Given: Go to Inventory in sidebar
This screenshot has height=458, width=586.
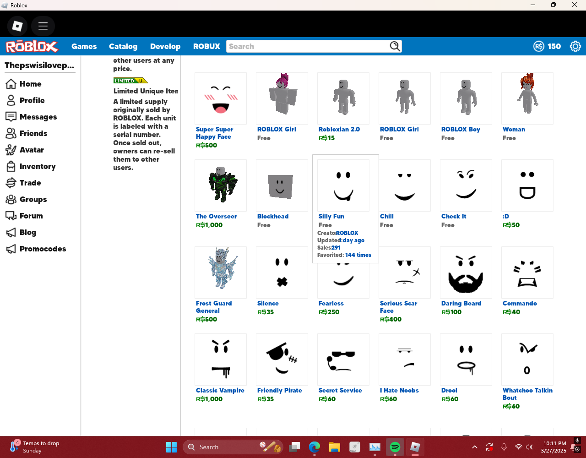Looking at the screenshot, I should [38, 166].
